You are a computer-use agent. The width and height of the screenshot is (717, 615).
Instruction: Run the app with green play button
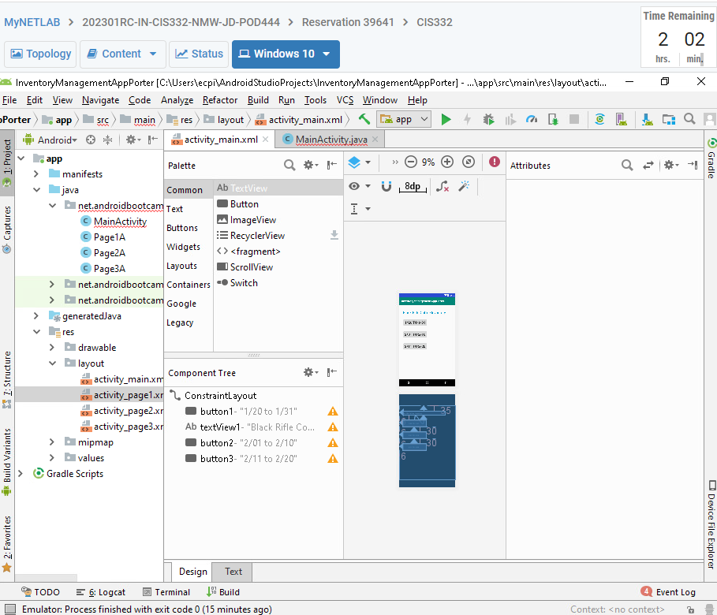point(446,120)
